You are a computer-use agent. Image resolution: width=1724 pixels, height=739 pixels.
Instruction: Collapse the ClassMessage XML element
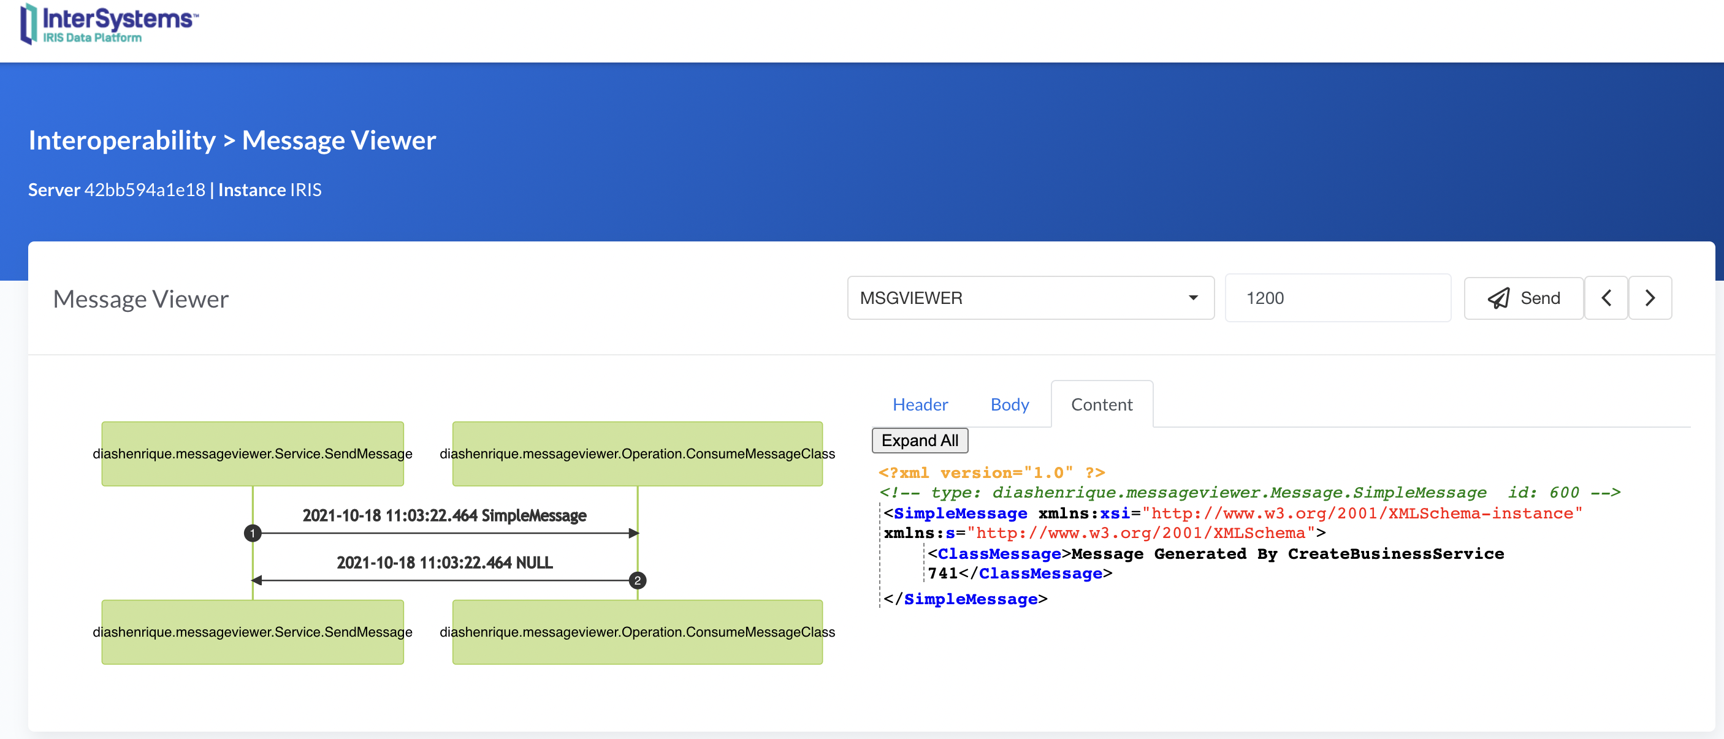click(x=999, y=554)
